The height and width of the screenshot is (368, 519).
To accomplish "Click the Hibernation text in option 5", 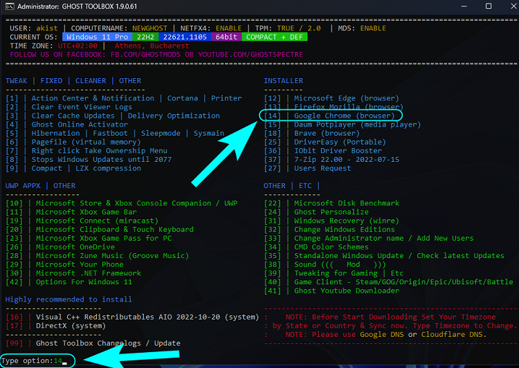I will click(x=55, y=134).
